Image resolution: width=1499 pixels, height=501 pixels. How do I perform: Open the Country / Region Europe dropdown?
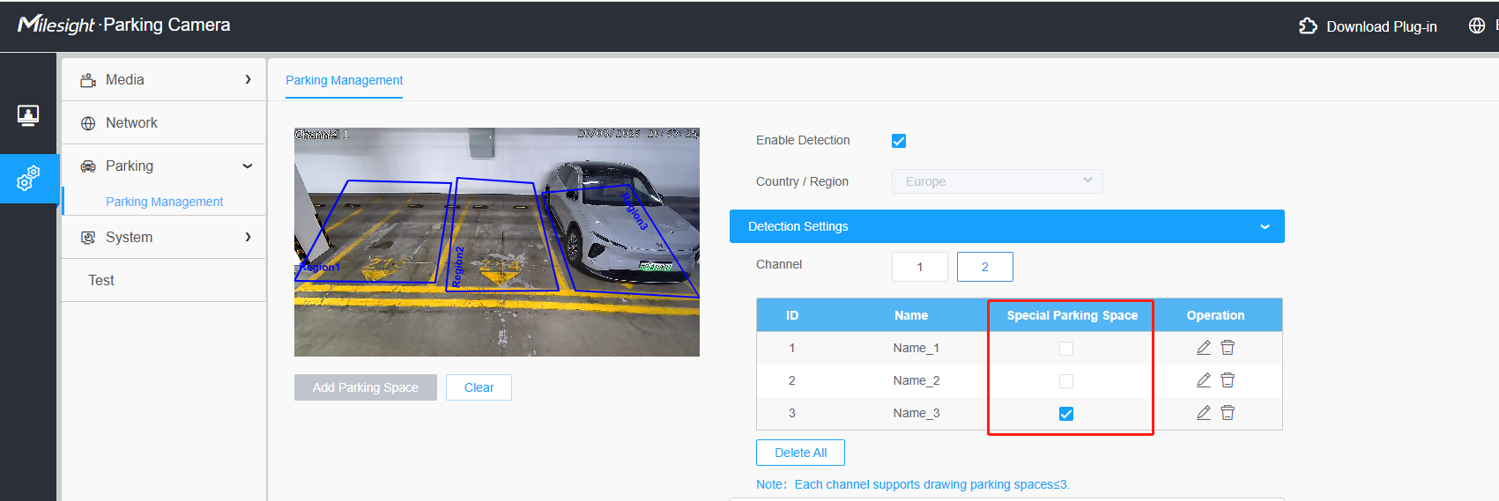point(998,181)
